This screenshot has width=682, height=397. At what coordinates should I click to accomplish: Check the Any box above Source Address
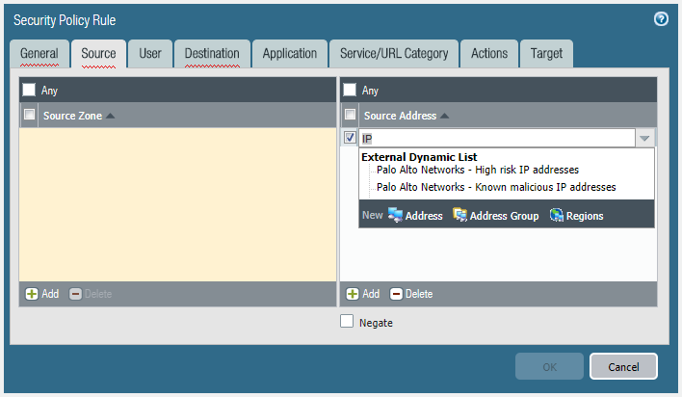[350, 90]
